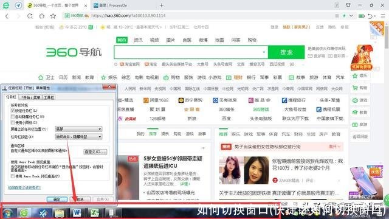
Task: Open the green Excel-style taskbar icon
Action: pos(95,213)
